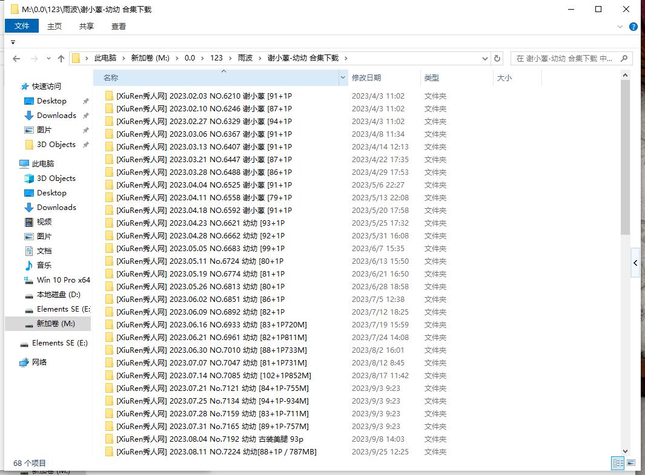Expand the breadcrumb chevron after 123

coord(230,58)
